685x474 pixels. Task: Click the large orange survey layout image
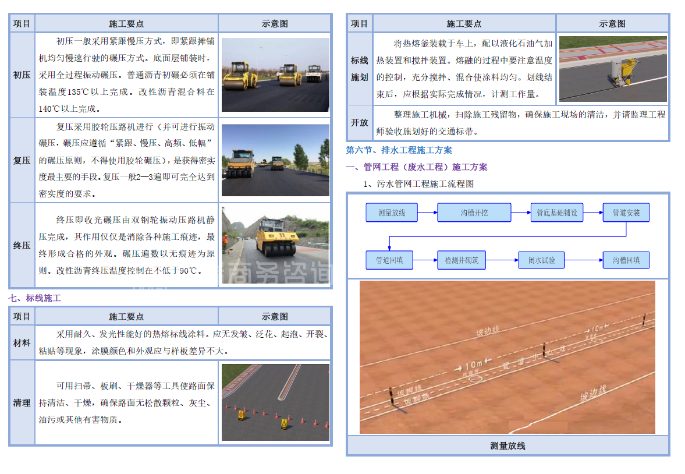tap(507, 357)
